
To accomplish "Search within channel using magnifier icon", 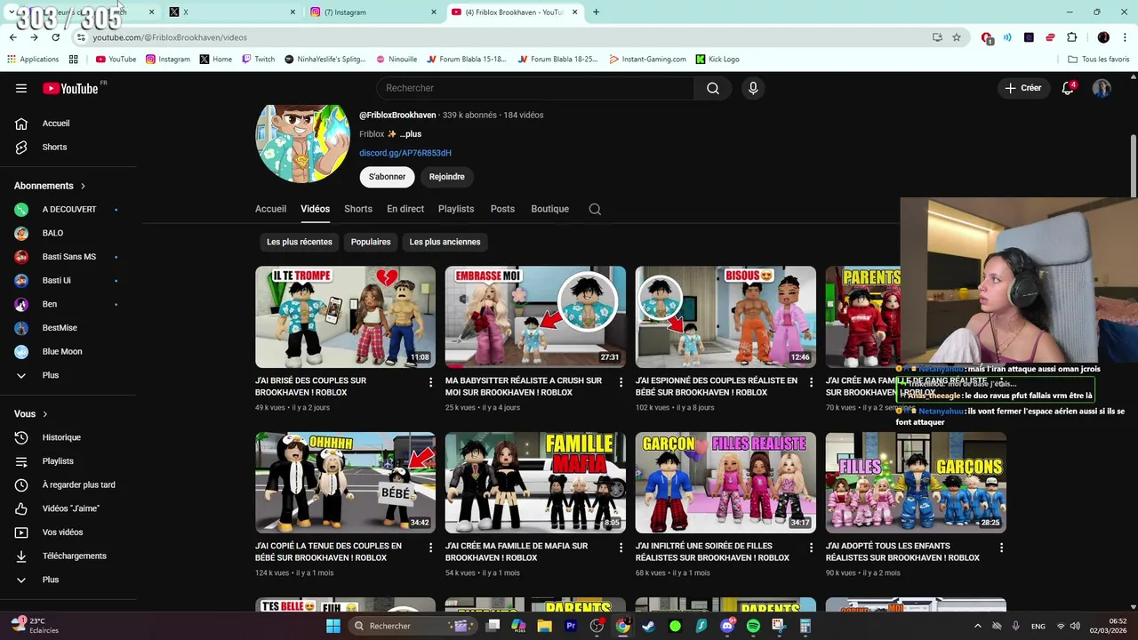I will click(595, 209).
